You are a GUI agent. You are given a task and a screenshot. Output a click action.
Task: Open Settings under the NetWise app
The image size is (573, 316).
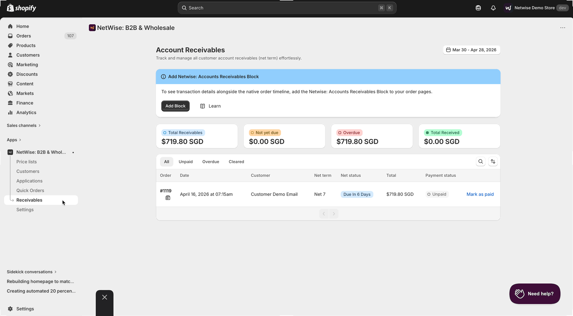tap(25, 210)
